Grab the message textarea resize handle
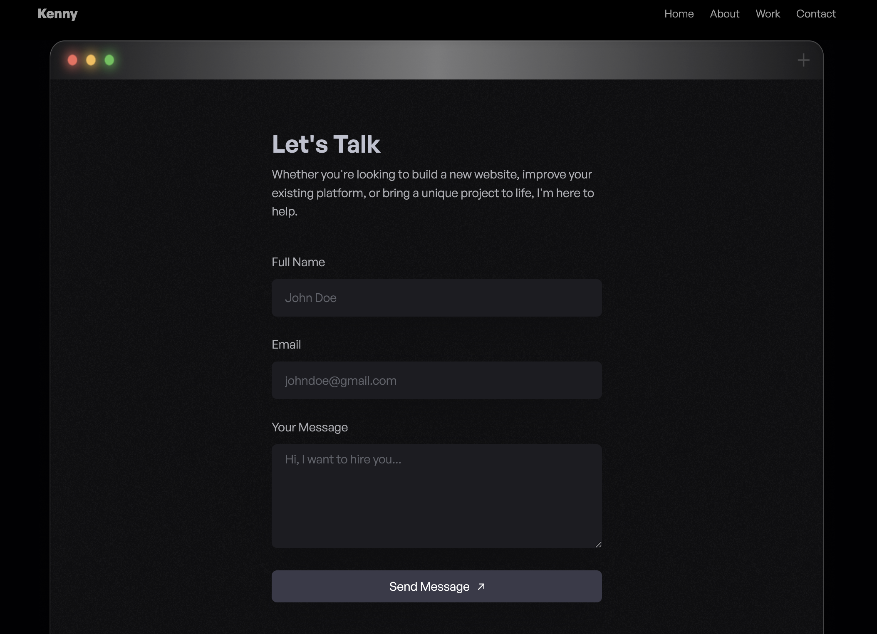 tap(598, 544)
